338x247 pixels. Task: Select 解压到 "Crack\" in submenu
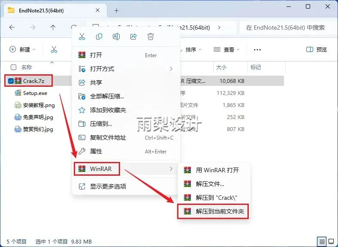coord(214,198)
